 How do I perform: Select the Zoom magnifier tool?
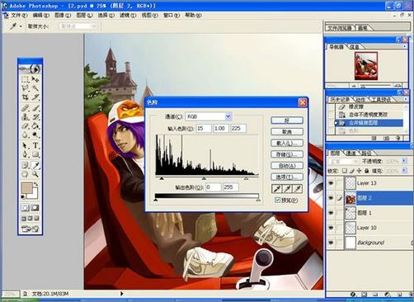(x=35, y=174)
